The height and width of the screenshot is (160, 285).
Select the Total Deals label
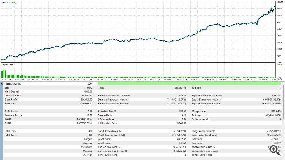tap(10, 135)
